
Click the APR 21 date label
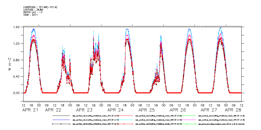pyautogui.click(x=30, y=110)
